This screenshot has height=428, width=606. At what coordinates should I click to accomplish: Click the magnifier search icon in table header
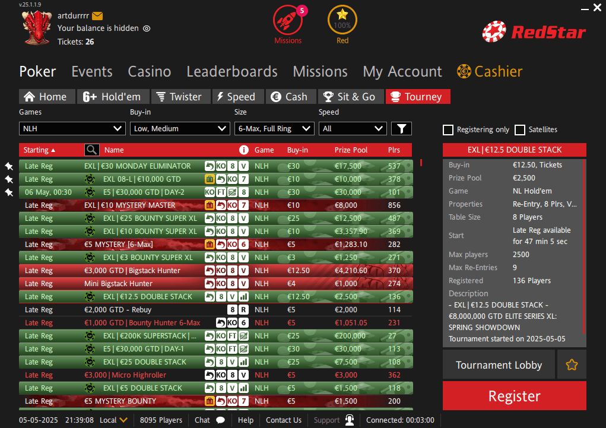92,150
